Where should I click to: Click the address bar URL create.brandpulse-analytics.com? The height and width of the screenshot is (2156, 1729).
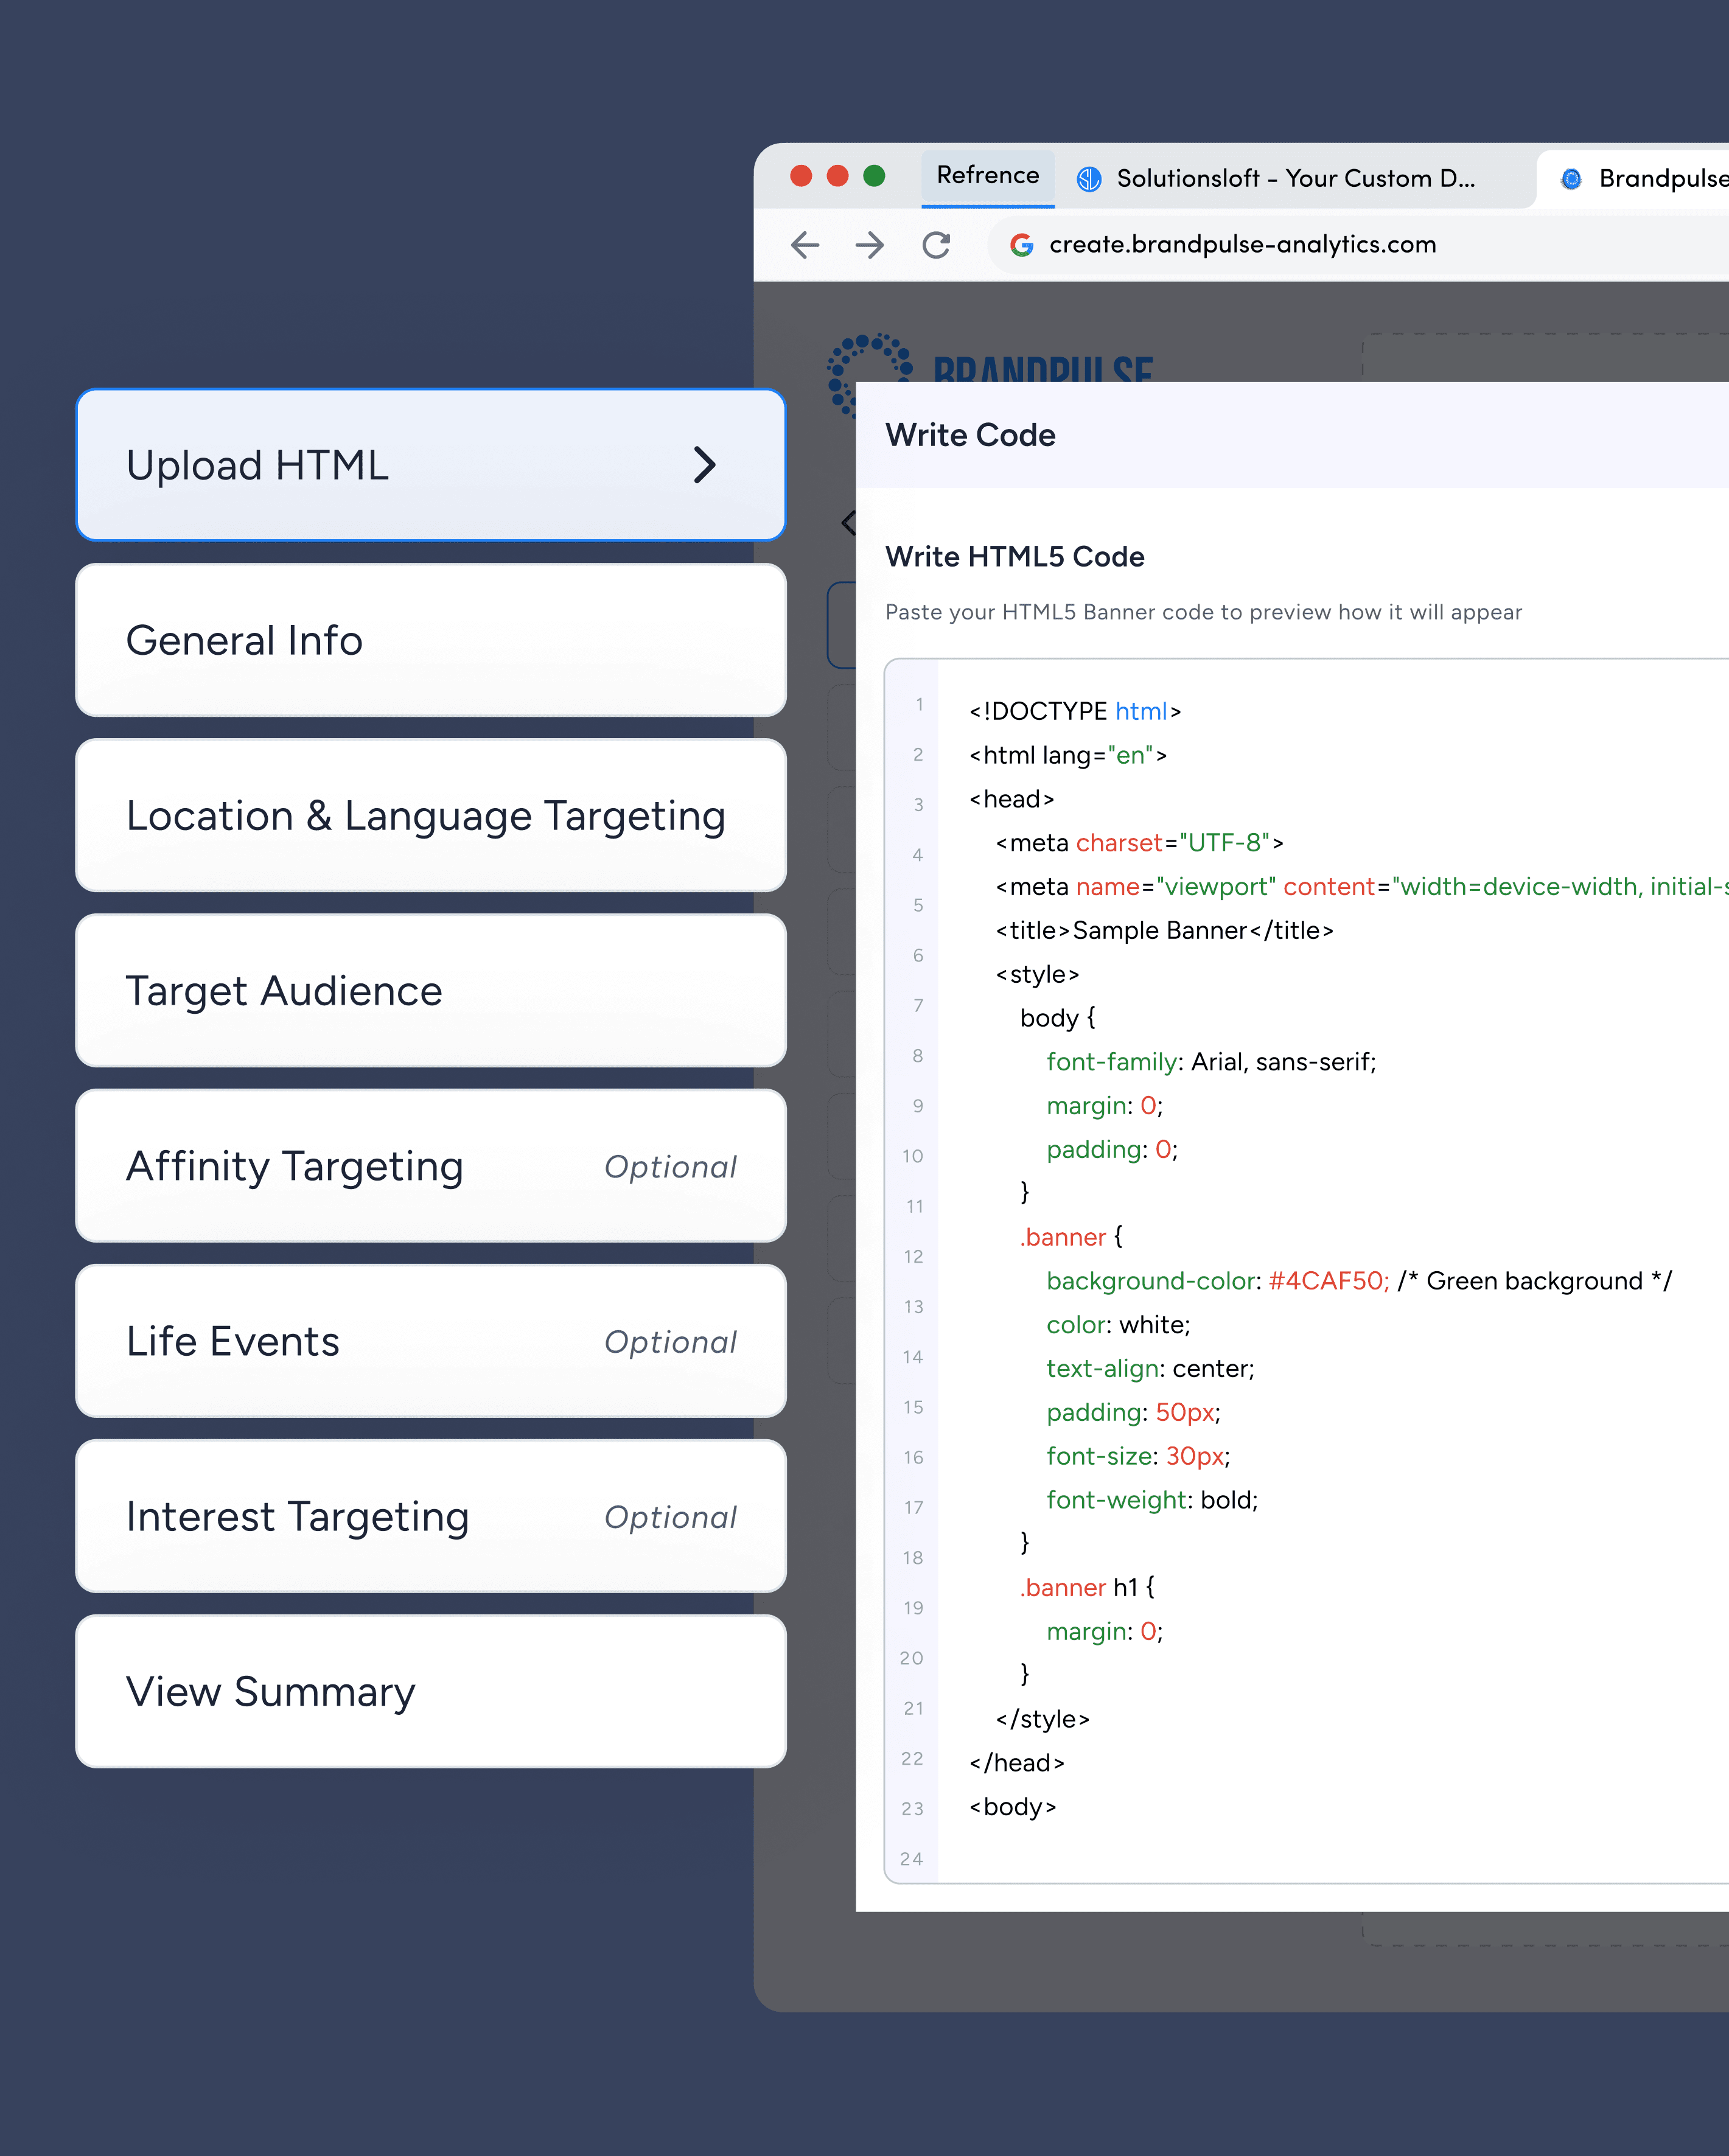1243,245
